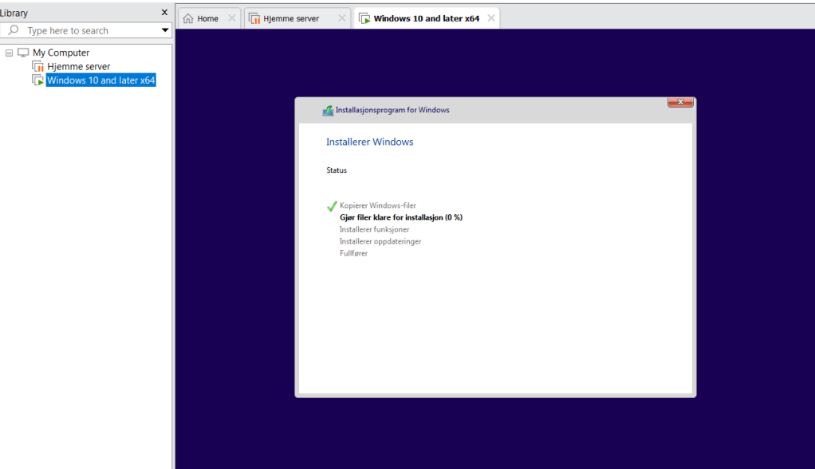Click the My Computer monitor icon
Viewport: 815px width, 469px height.
click(x=23, y=53)
